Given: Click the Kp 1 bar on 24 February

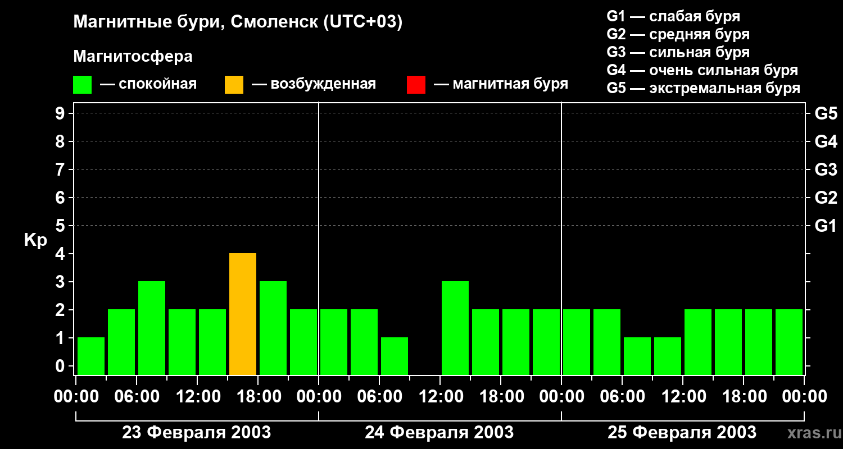Looking at the screenshot, I should coord(395,356).
